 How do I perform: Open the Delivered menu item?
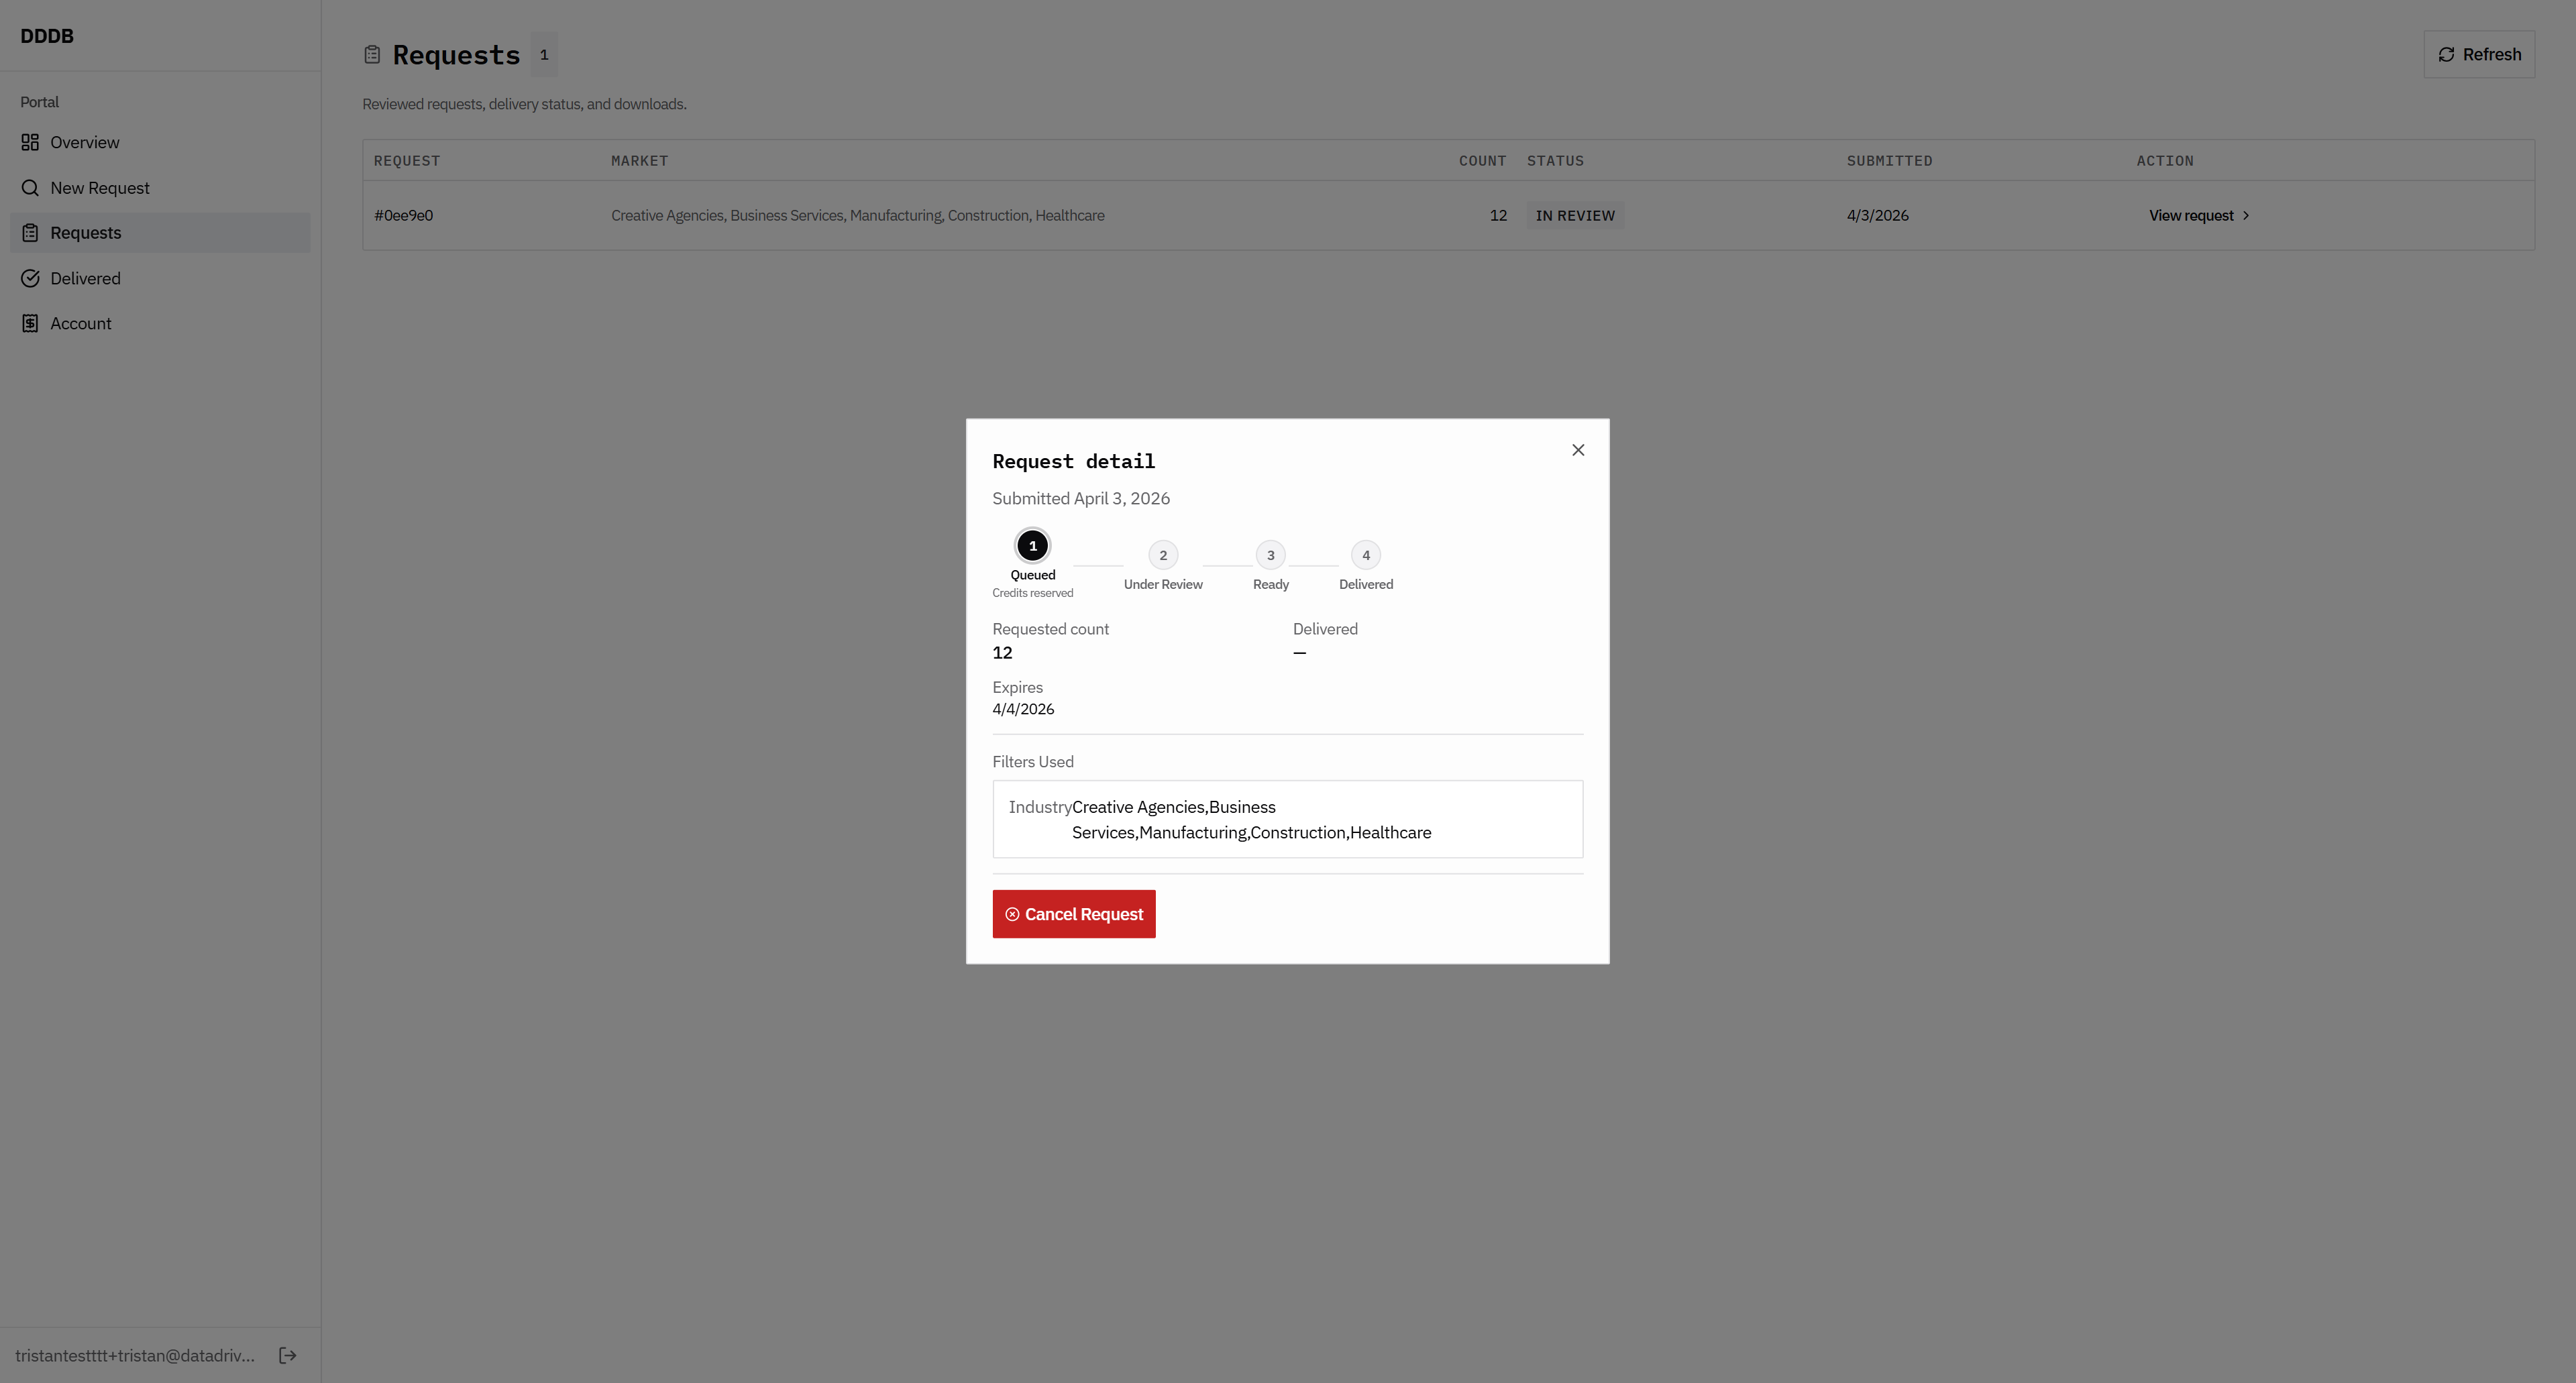pos(85,278)
